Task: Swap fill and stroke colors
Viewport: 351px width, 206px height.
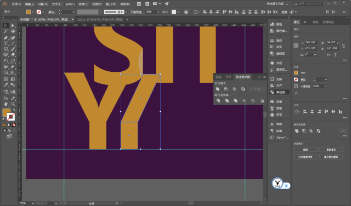Action: click(14, 110)
